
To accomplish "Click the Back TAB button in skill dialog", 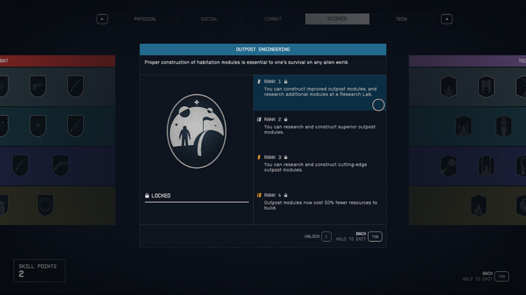I will click(x=375, y=236).
